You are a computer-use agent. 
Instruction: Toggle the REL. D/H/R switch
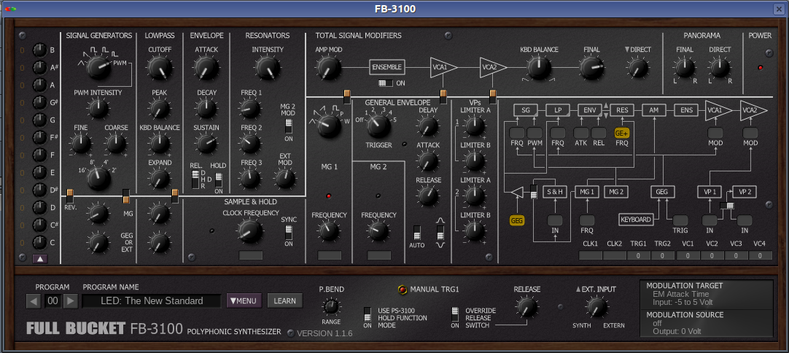(195, 179)
